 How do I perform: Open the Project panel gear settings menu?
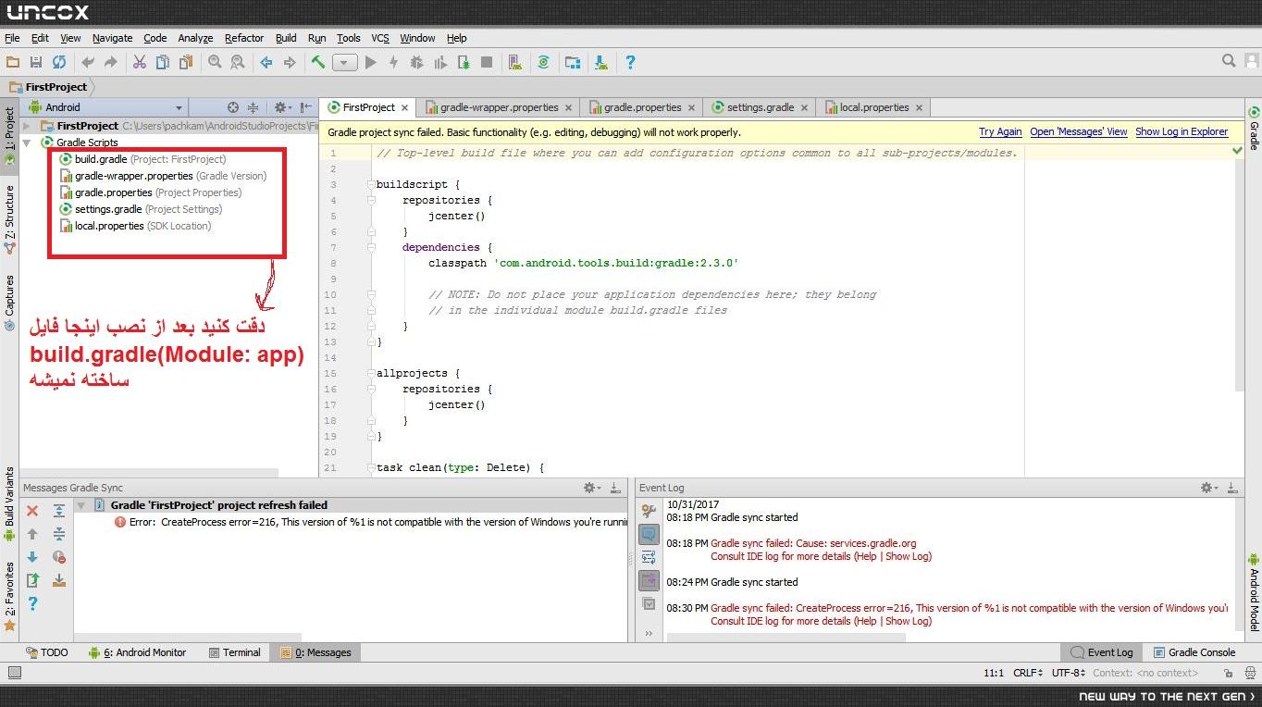pos(282,107)
